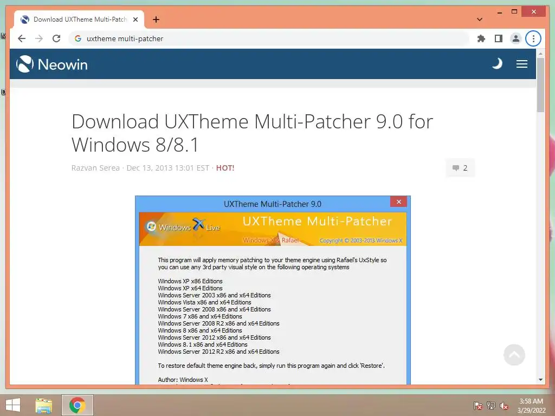Open the Chrome profile avatar

516,38
